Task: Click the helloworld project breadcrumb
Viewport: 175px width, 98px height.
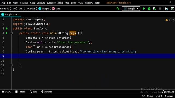Action: [5, 8]
